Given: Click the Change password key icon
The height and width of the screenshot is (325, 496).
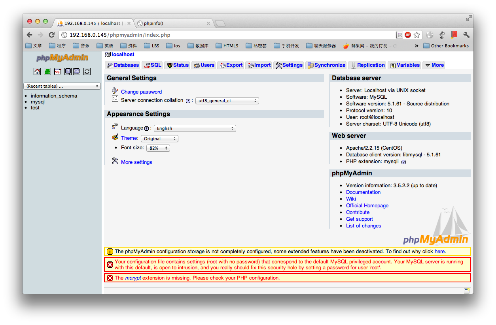Looking at the screenshot, I should 115,91.
